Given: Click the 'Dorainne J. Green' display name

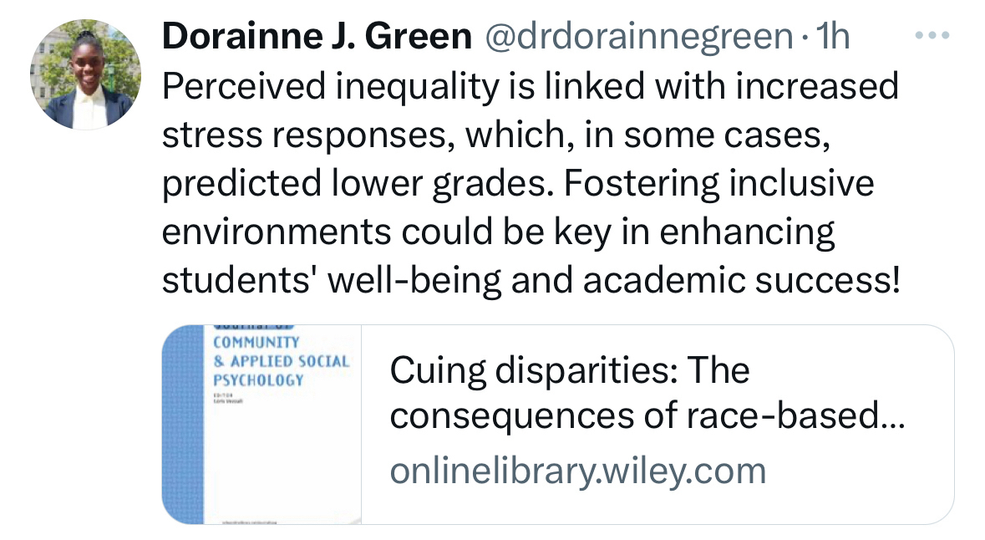Looking at the screenshot, I should pos(317,37).
